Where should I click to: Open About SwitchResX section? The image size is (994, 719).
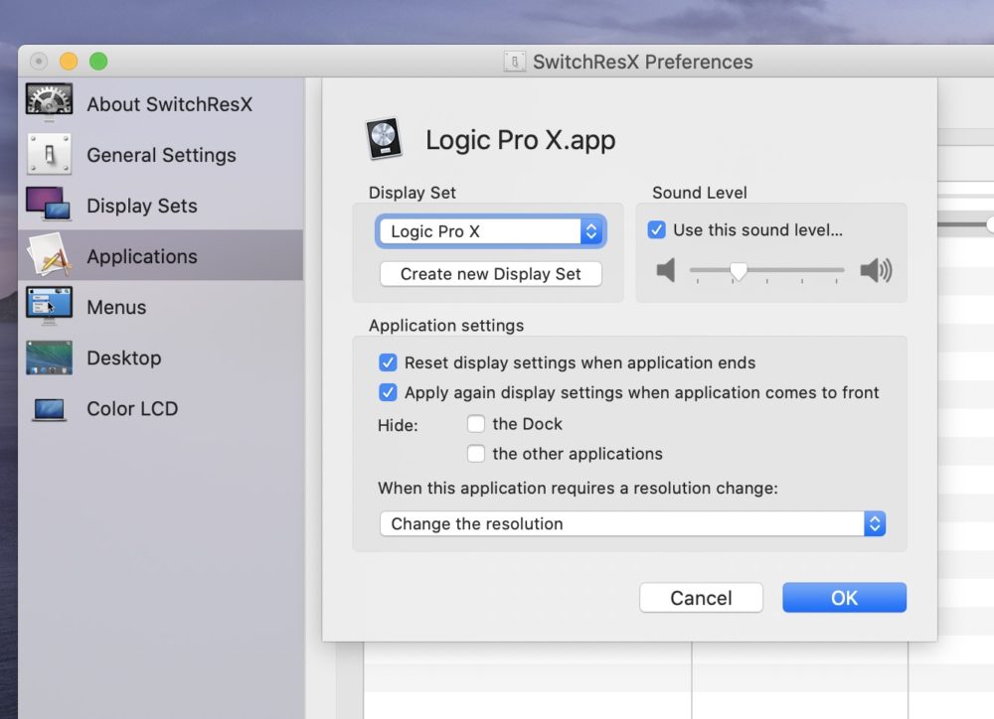[x=161, y=103]
